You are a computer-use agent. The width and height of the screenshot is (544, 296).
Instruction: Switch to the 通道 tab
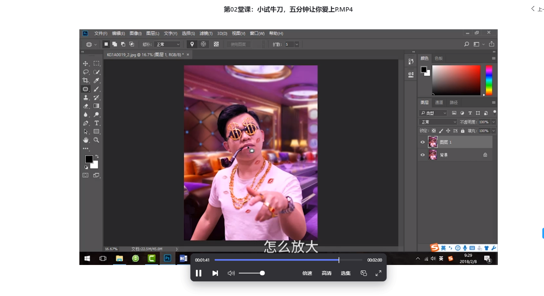pos(439,102)
